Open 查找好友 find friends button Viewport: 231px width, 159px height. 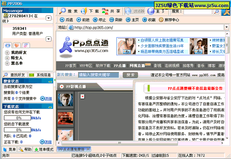(15, 75)
